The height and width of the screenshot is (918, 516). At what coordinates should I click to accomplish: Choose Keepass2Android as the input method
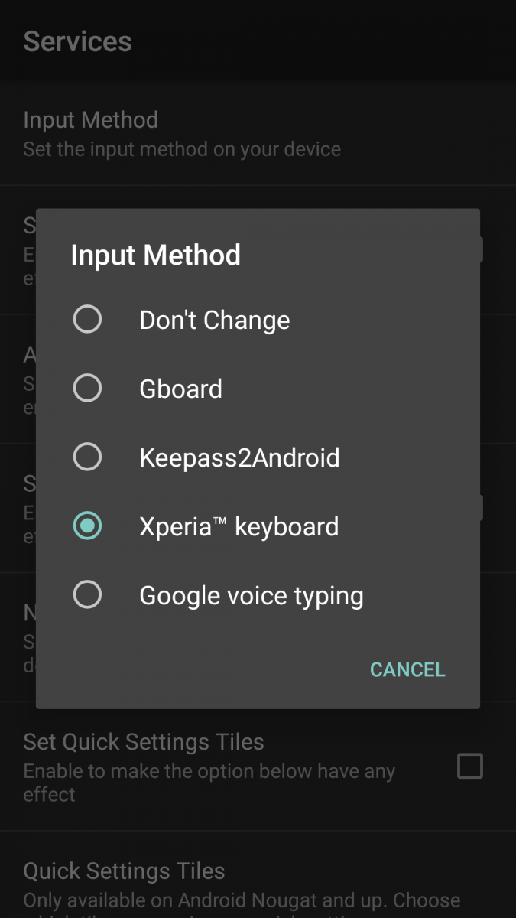coord(87,457)
